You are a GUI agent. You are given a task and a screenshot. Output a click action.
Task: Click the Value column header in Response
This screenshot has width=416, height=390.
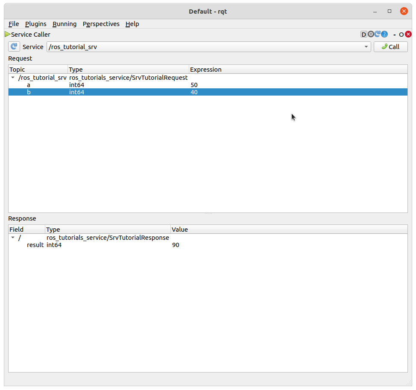tap(289, 229)
